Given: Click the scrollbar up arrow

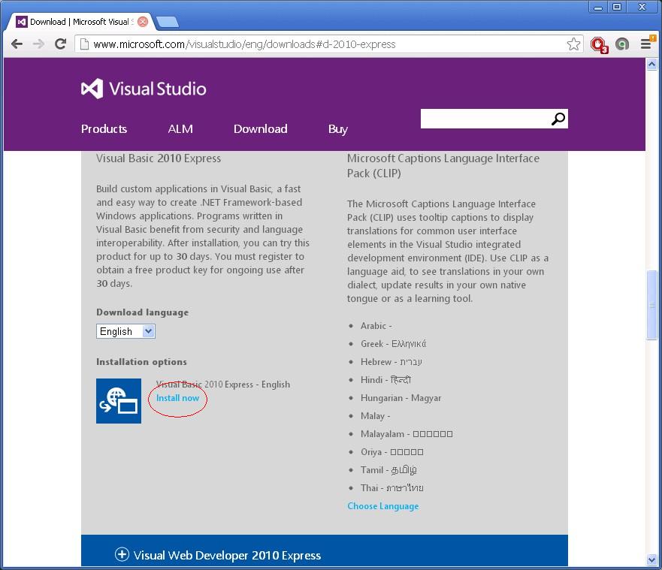Looking at the screenshot, I should tap(652, 65).
